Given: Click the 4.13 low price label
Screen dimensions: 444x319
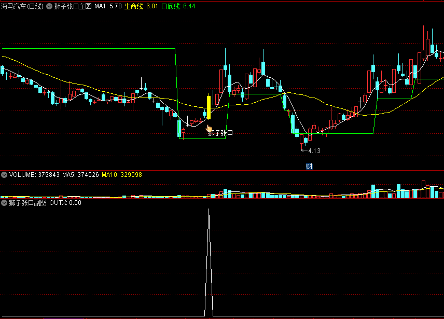Looking at the screenshot, I should (x=314, y=151).
